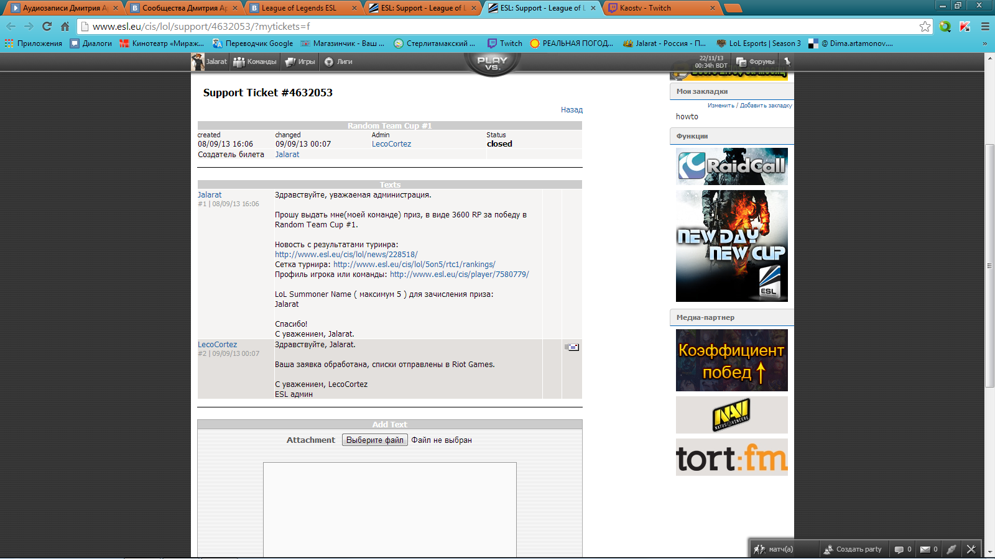Image resolution: width=995 pixels, height=559 pixels.
Task: Open the NaVi partner banner
Action: click(732, 415)
